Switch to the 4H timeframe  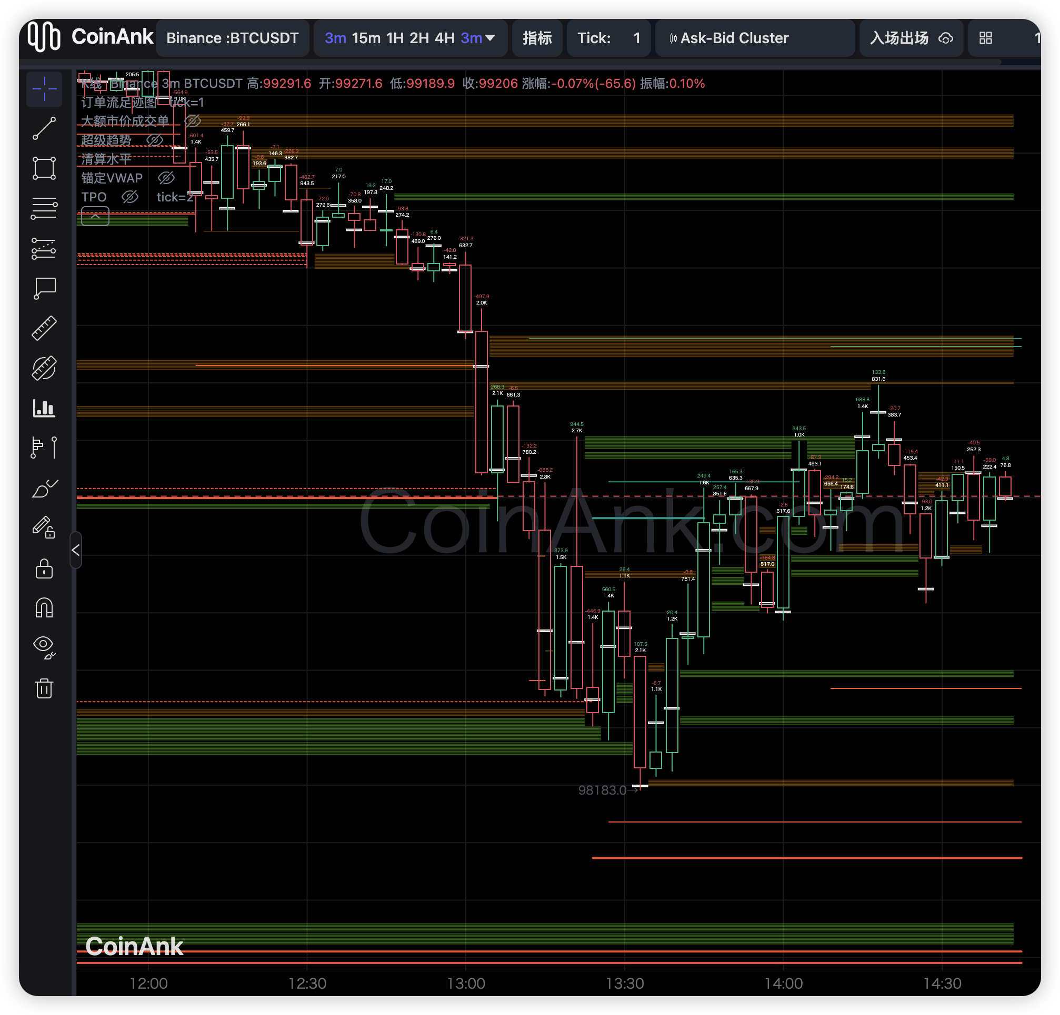click(x=445, y=38)
